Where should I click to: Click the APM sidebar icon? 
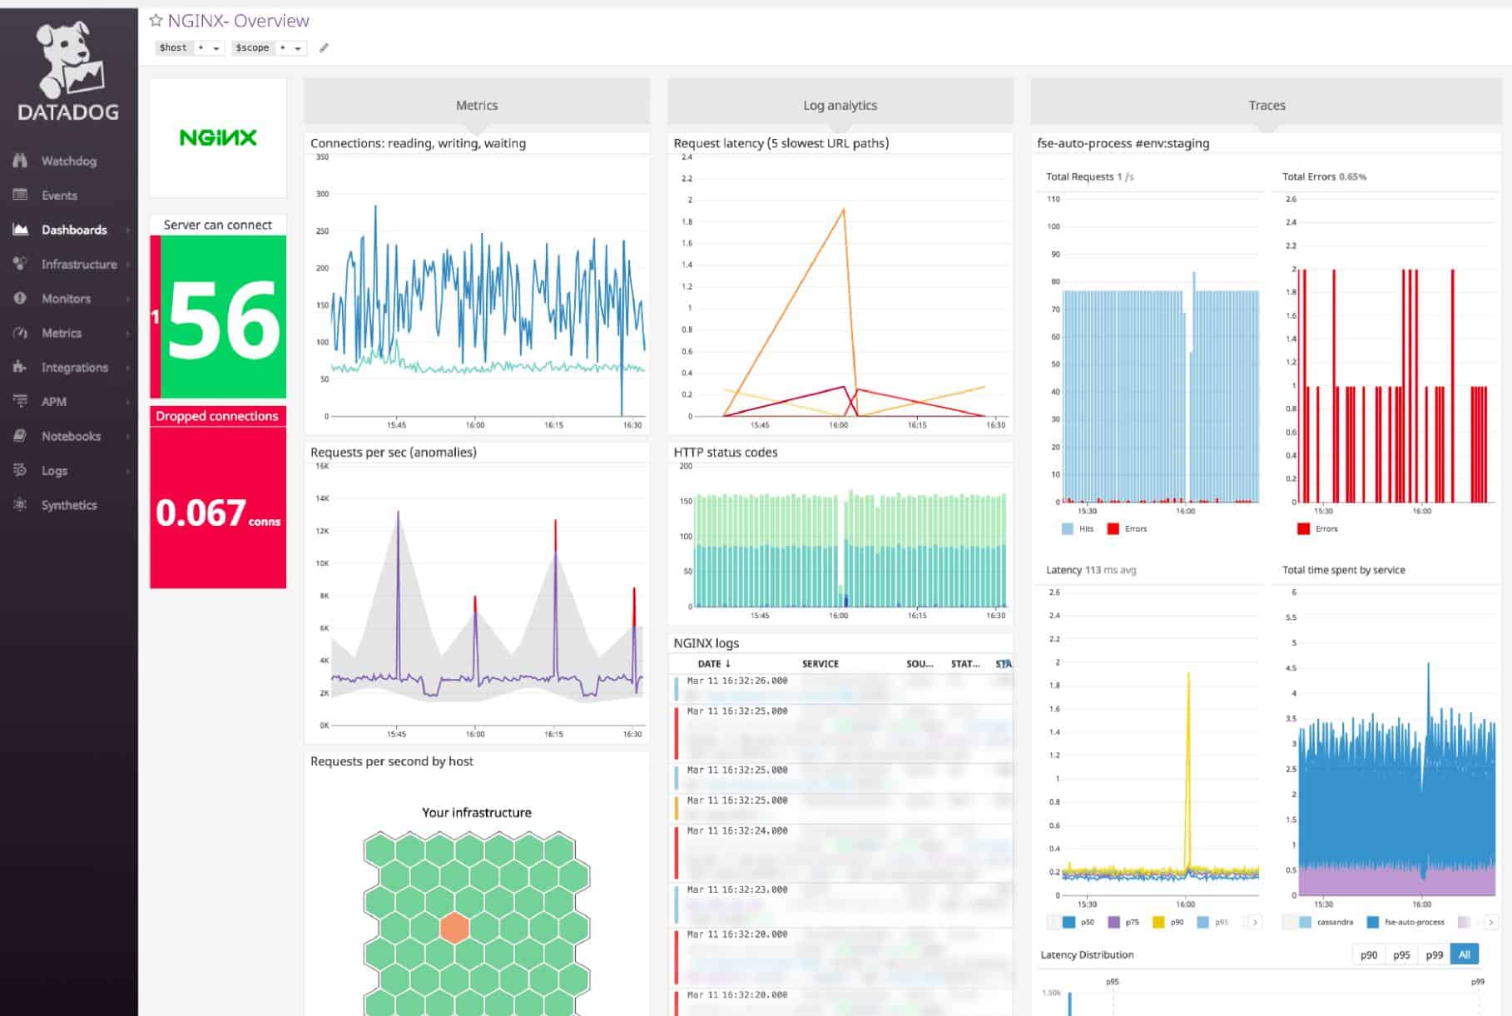[x=21, y=401]
